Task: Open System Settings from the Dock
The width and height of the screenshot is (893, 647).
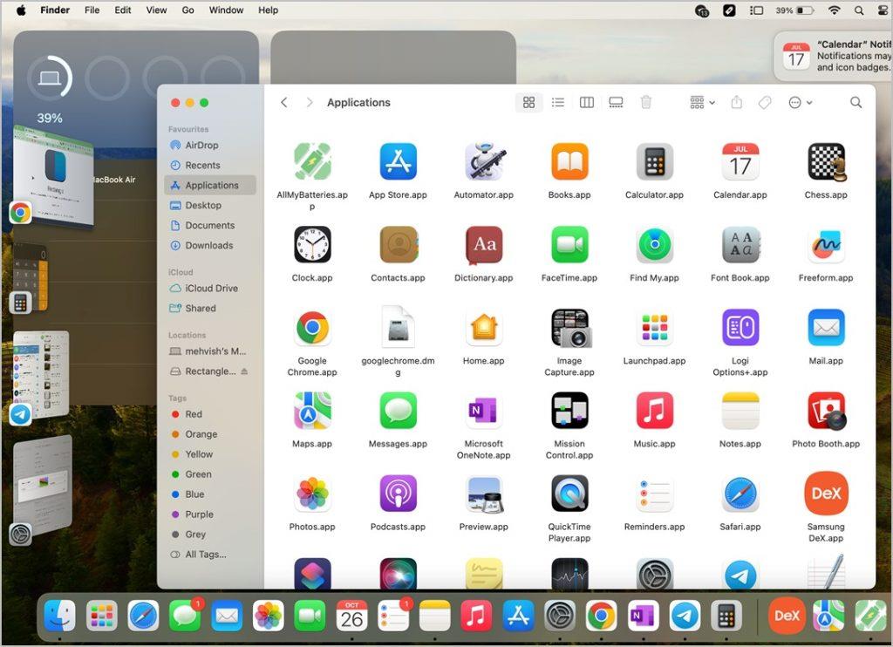Action: 560,616
